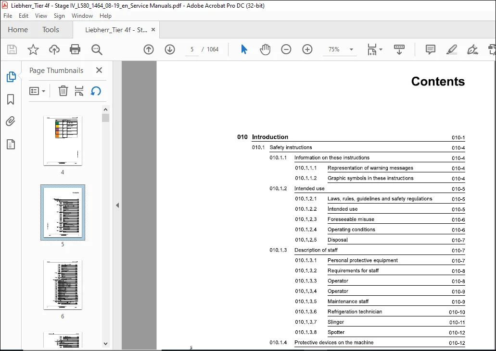Rotate the page with the blue rotate icon
Image resolution: width=496 pixels, height=351 pixels.
[x=96, y=91]
